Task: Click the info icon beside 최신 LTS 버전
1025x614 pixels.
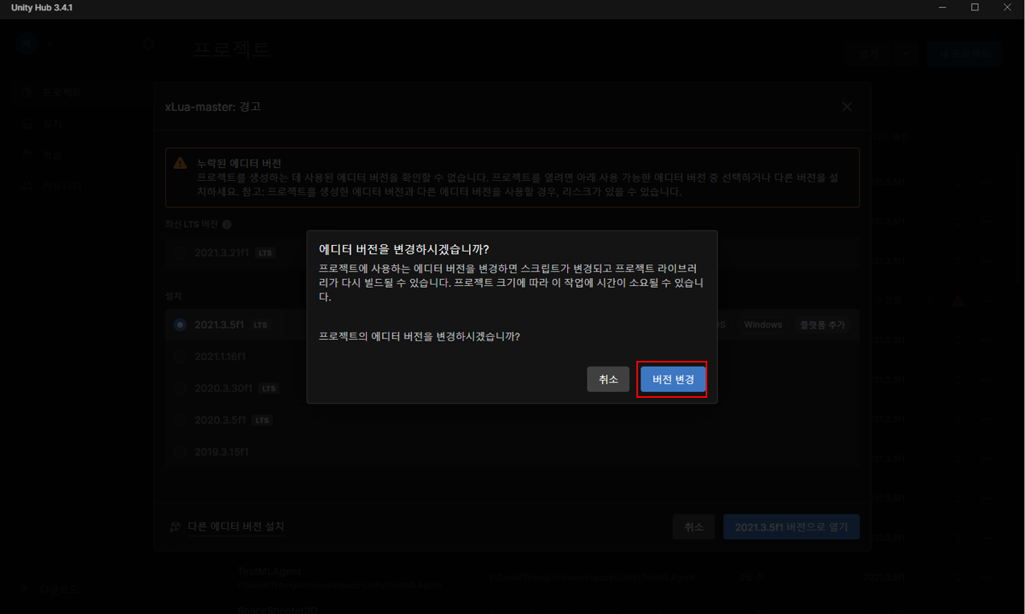Action: point(227,225)
